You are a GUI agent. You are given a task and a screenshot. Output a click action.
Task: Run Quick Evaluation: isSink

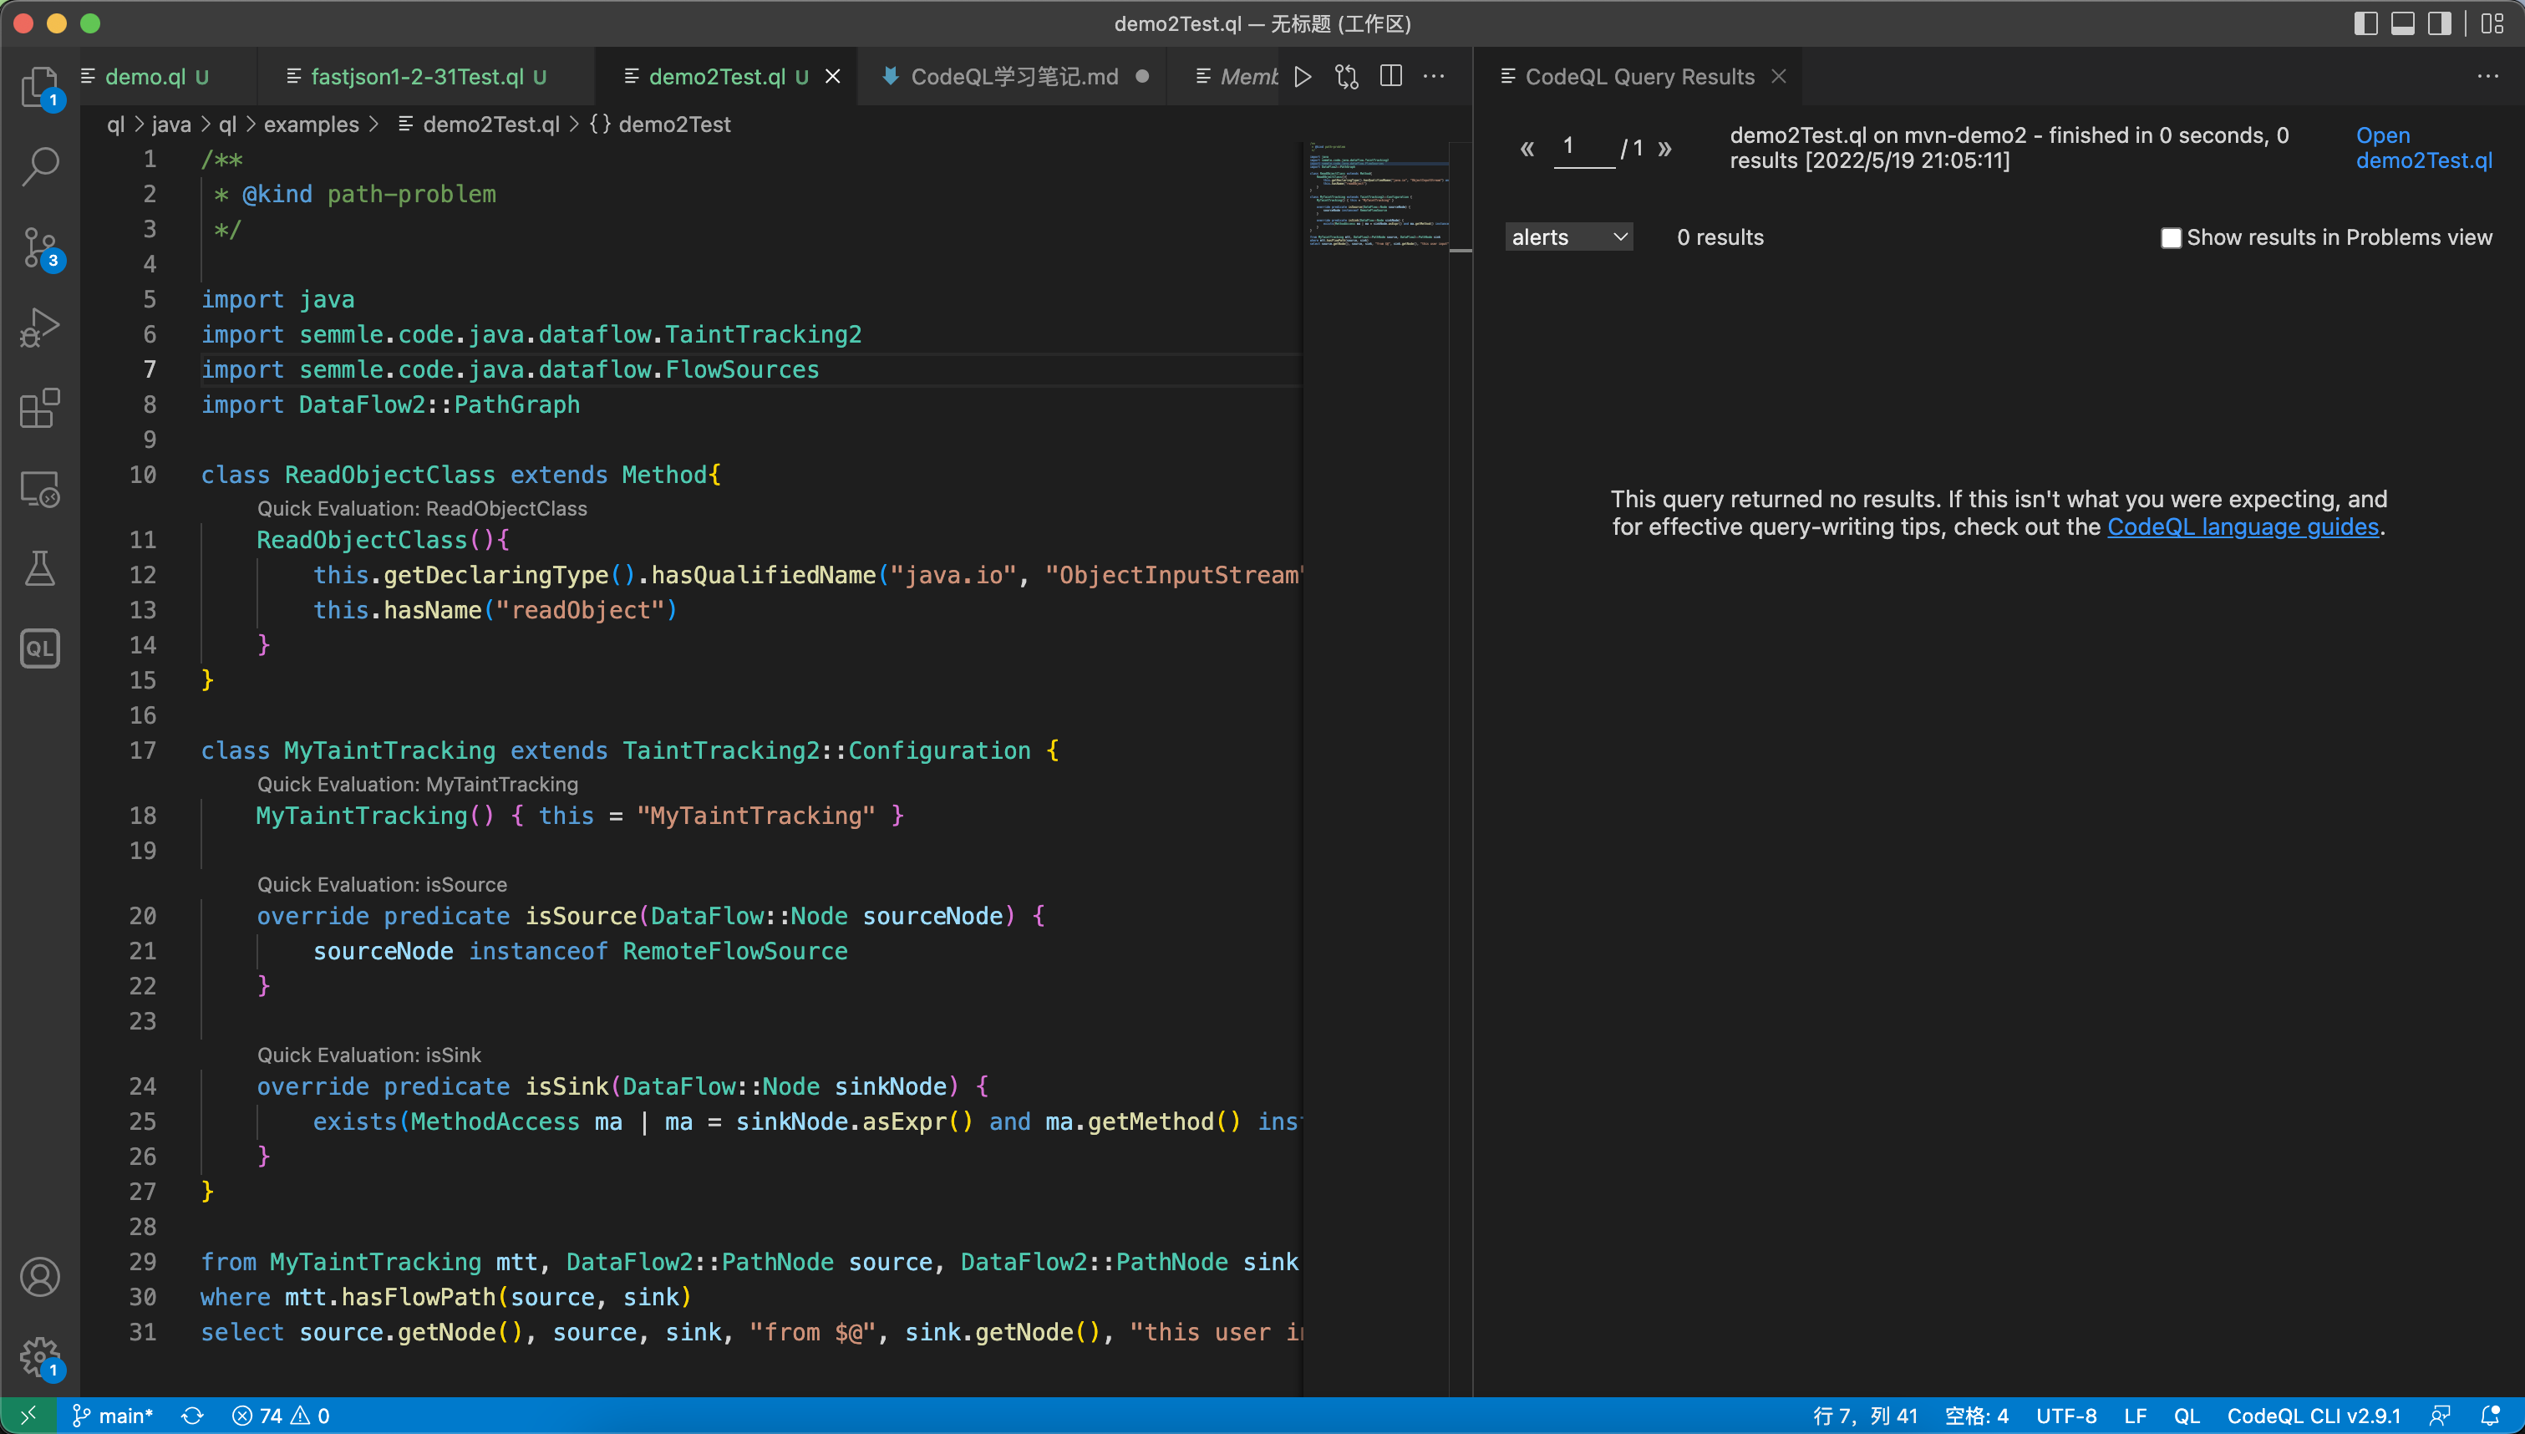point(369,1055)
